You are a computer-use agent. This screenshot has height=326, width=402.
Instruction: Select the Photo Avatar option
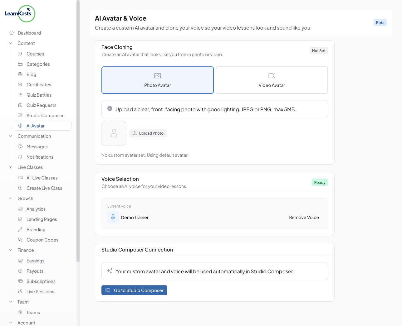point(158,80)
